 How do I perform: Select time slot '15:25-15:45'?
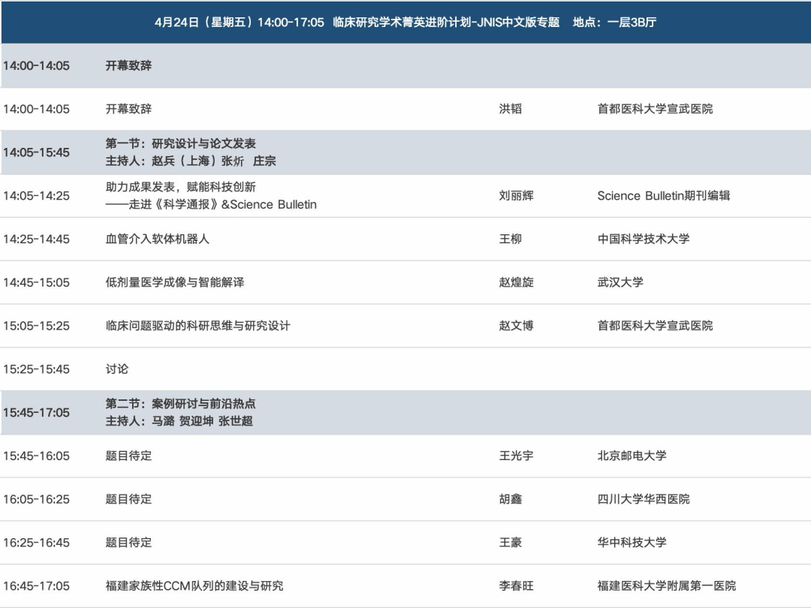36,369
